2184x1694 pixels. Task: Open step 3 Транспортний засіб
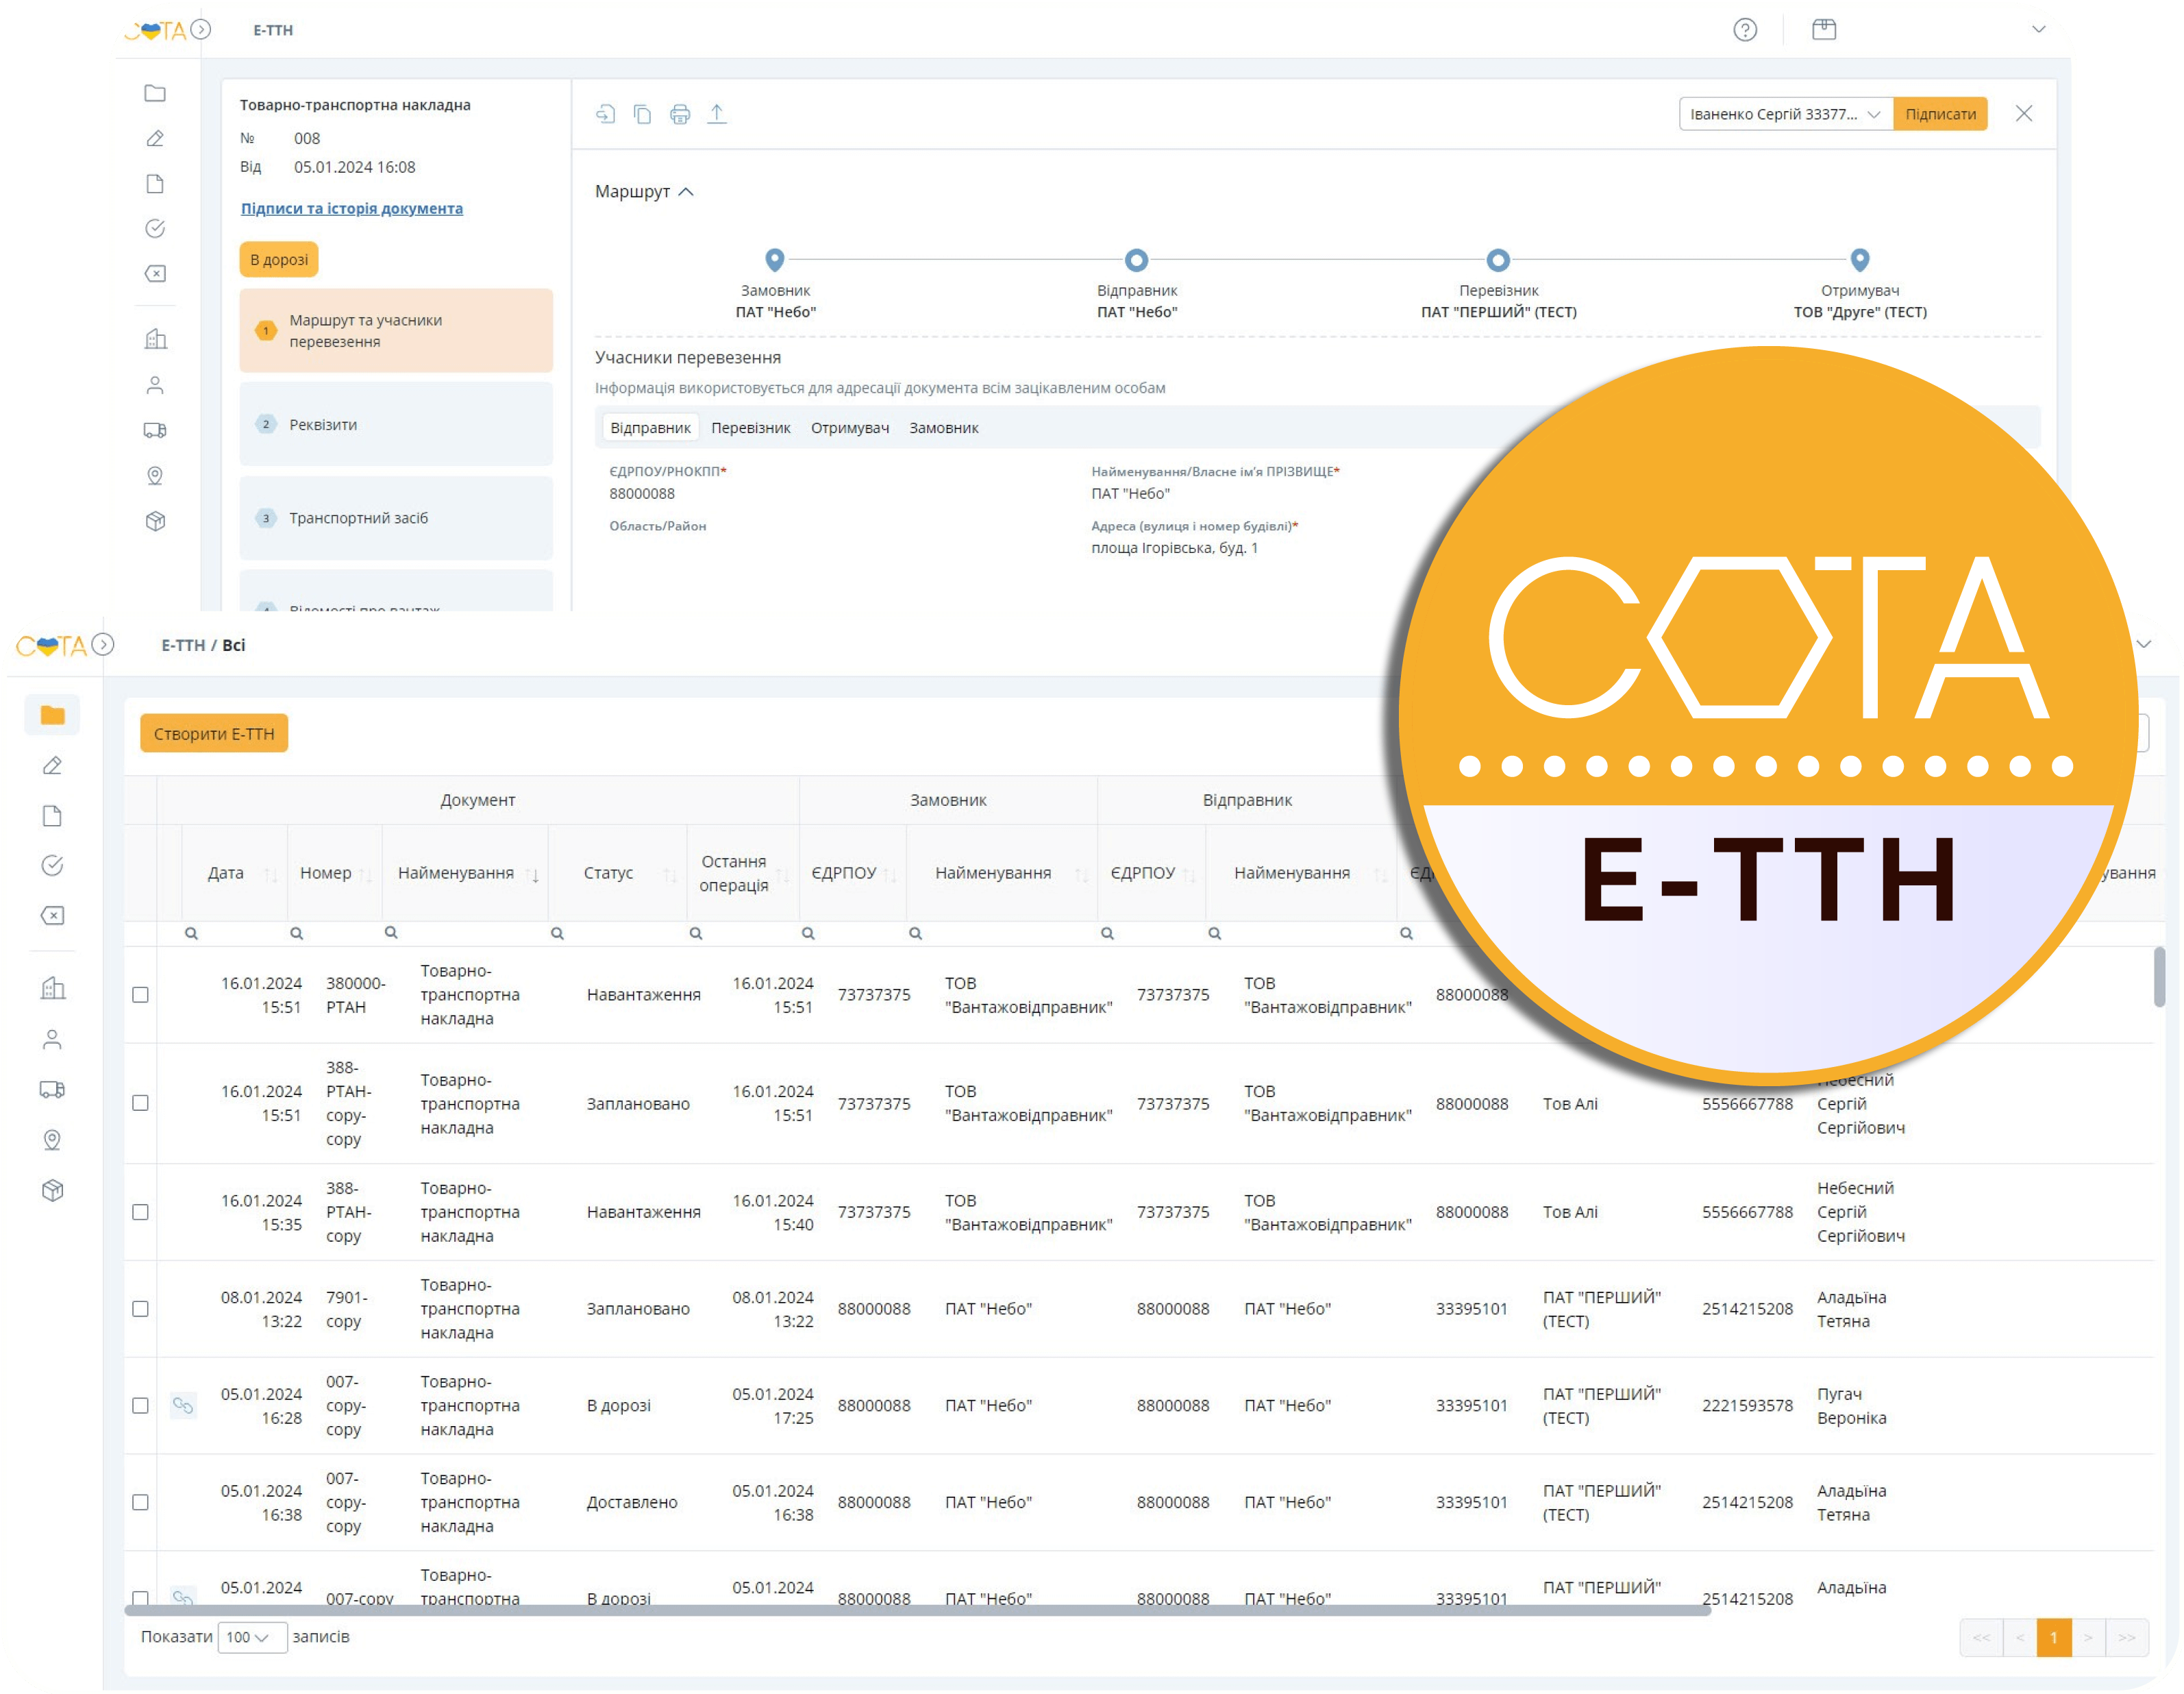pos(396,518)
